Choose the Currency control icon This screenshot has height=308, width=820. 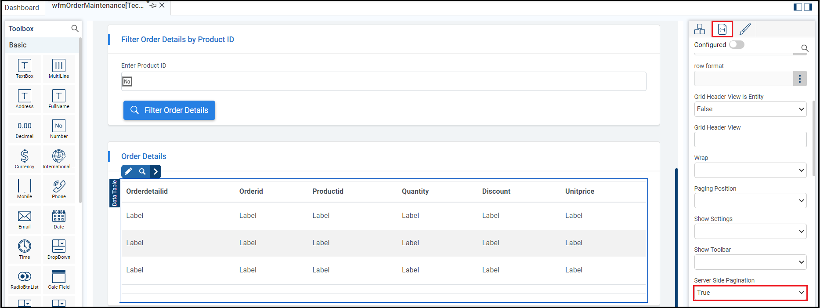pos(25,159)
